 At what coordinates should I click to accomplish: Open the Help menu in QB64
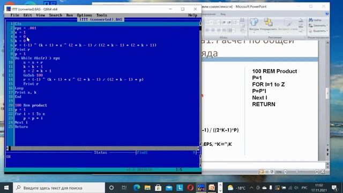click(193, 15)
